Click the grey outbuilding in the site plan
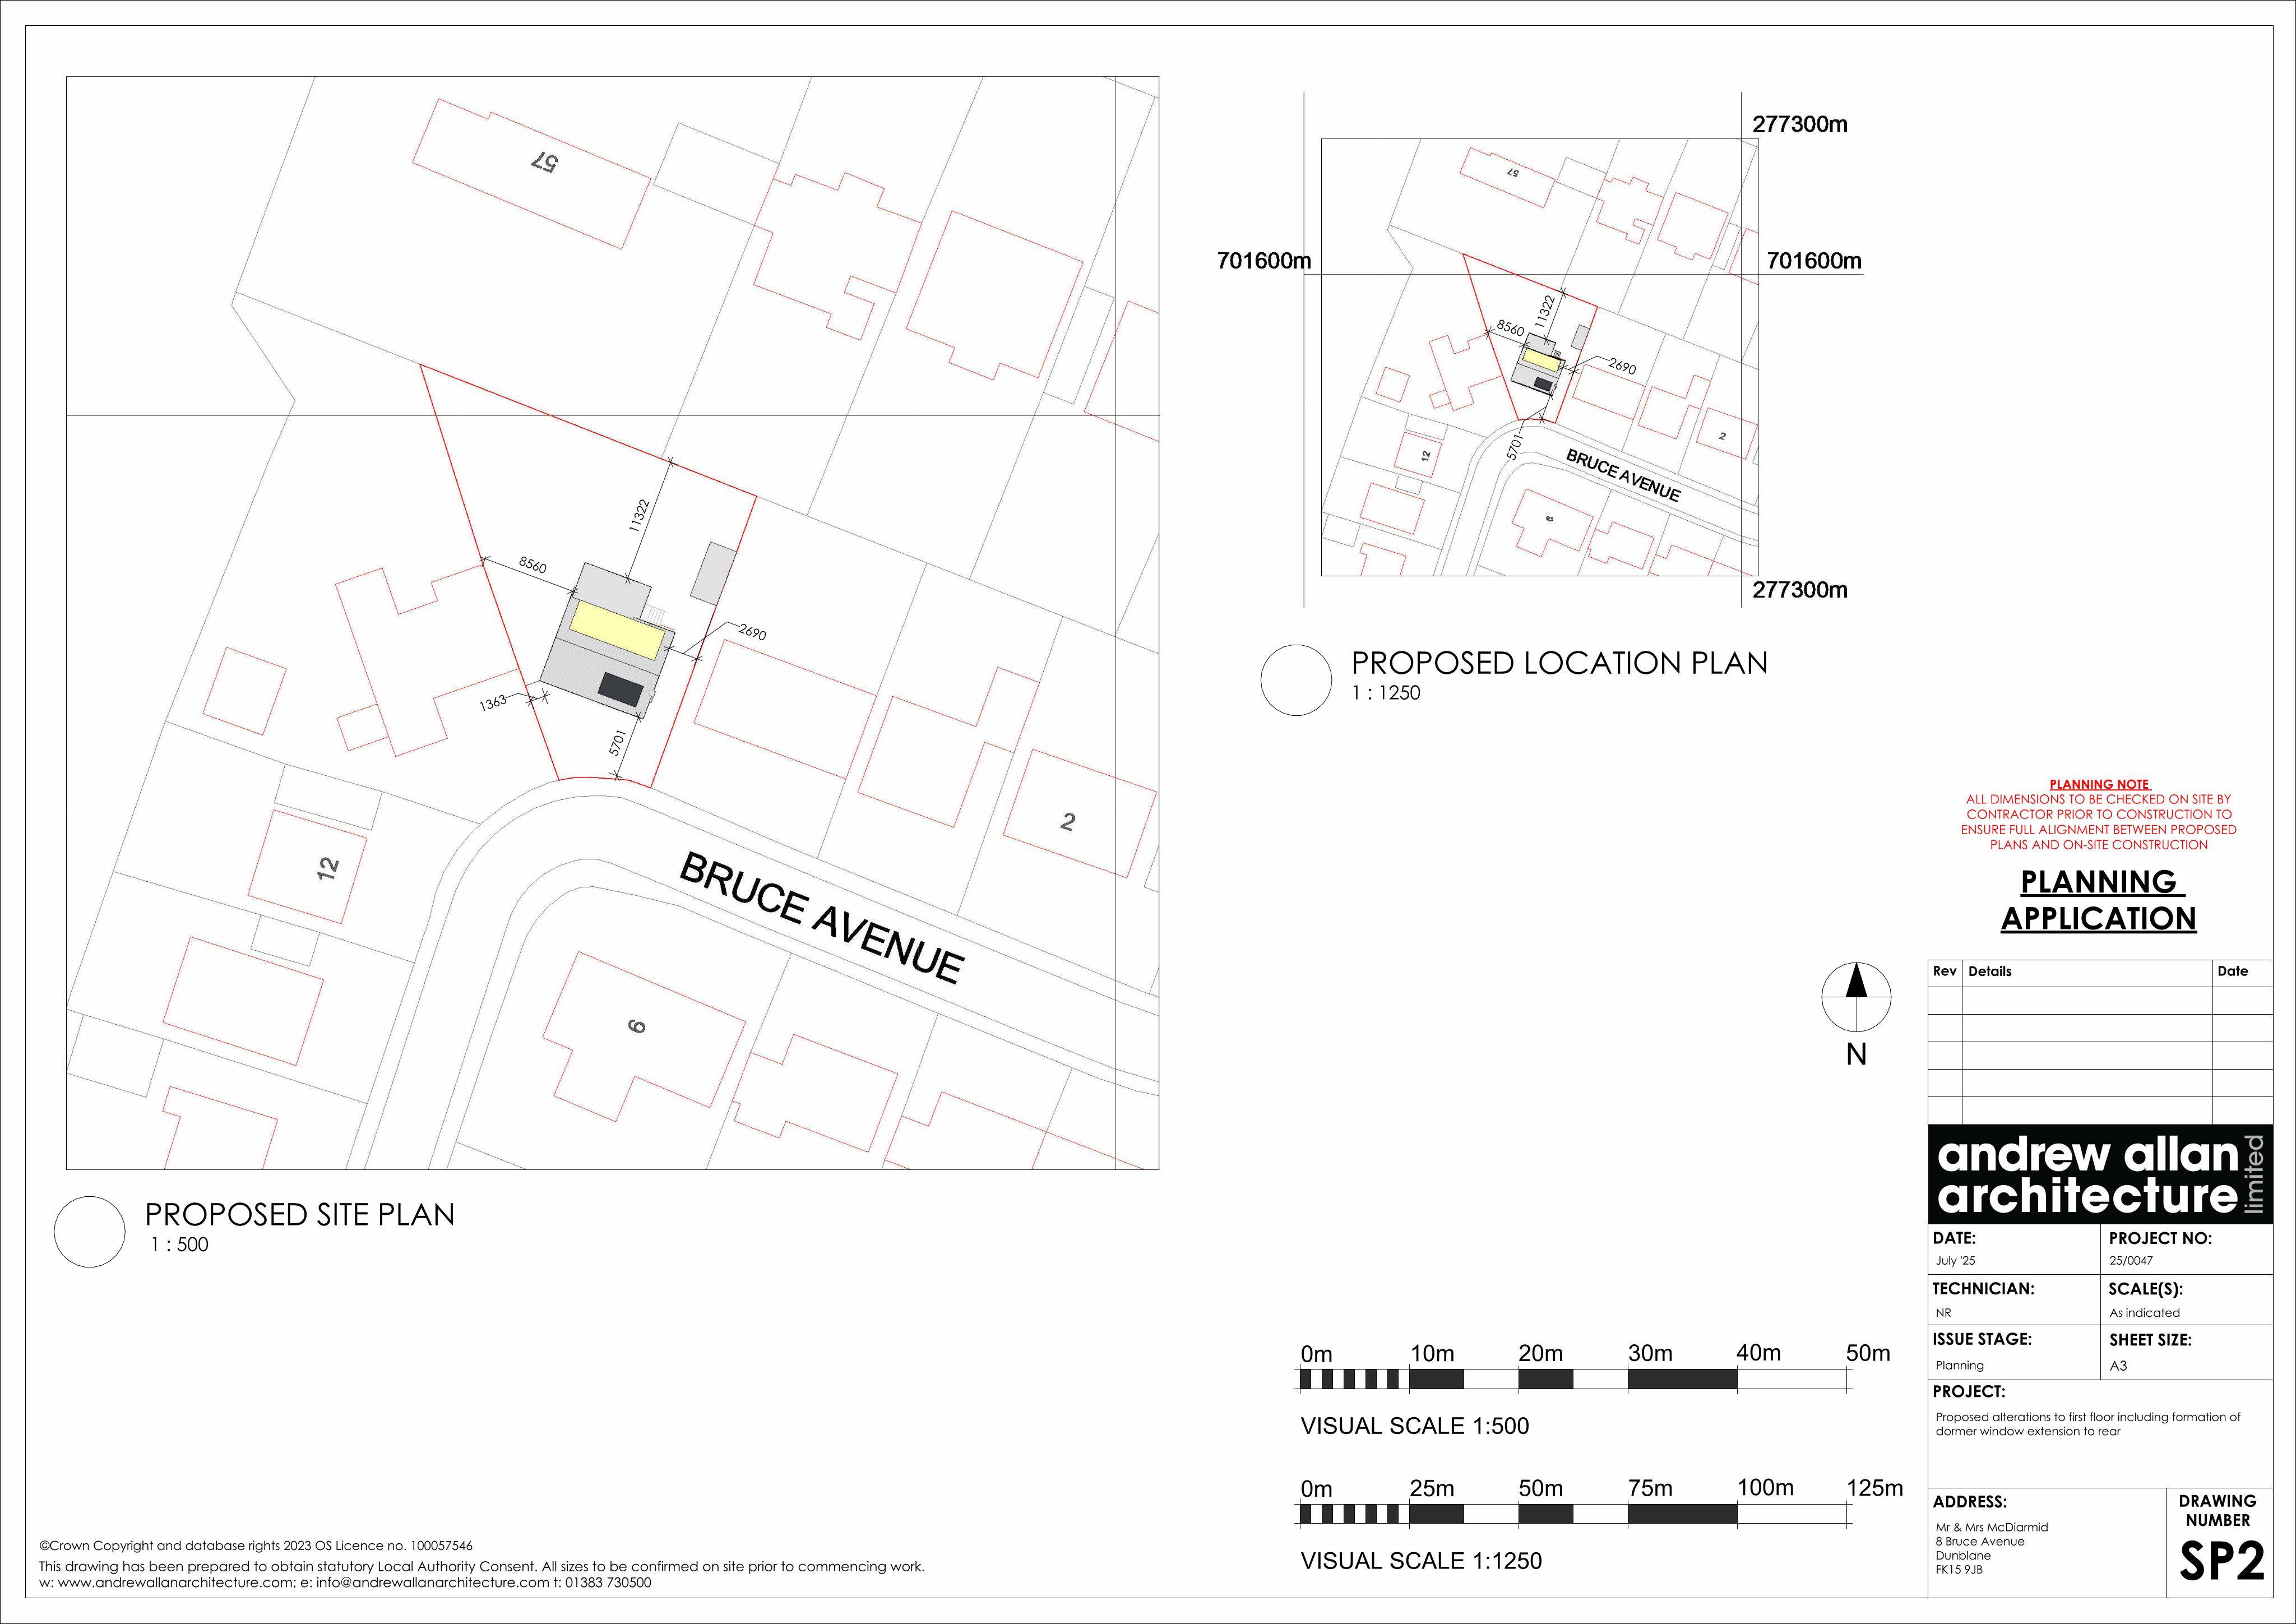 714,573
